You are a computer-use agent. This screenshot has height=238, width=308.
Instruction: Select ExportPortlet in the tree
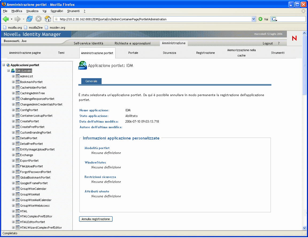pyautogui.click(x=29, y=161)
